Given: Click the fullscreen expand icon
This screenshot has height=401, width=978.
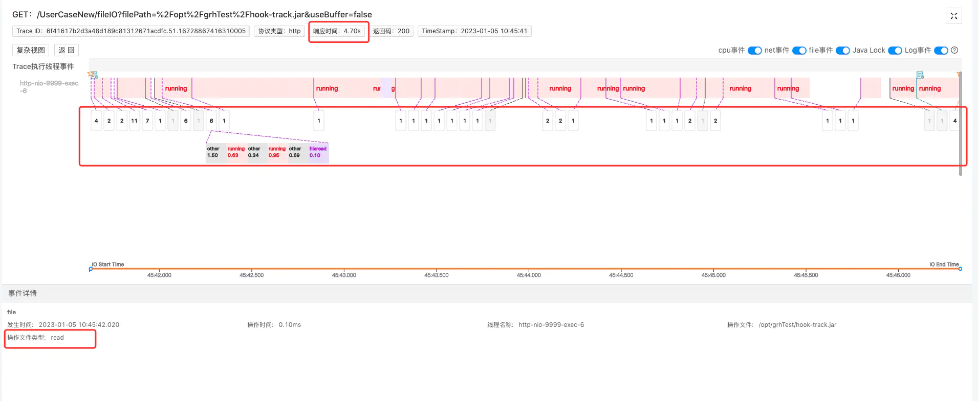Looking at the screenshot, I should (953, 16).
